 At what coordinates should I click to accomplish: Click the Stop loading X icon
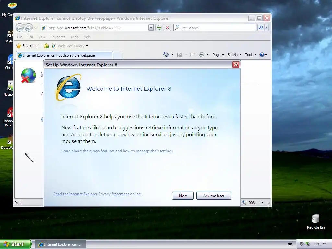[x=167, y=28]
